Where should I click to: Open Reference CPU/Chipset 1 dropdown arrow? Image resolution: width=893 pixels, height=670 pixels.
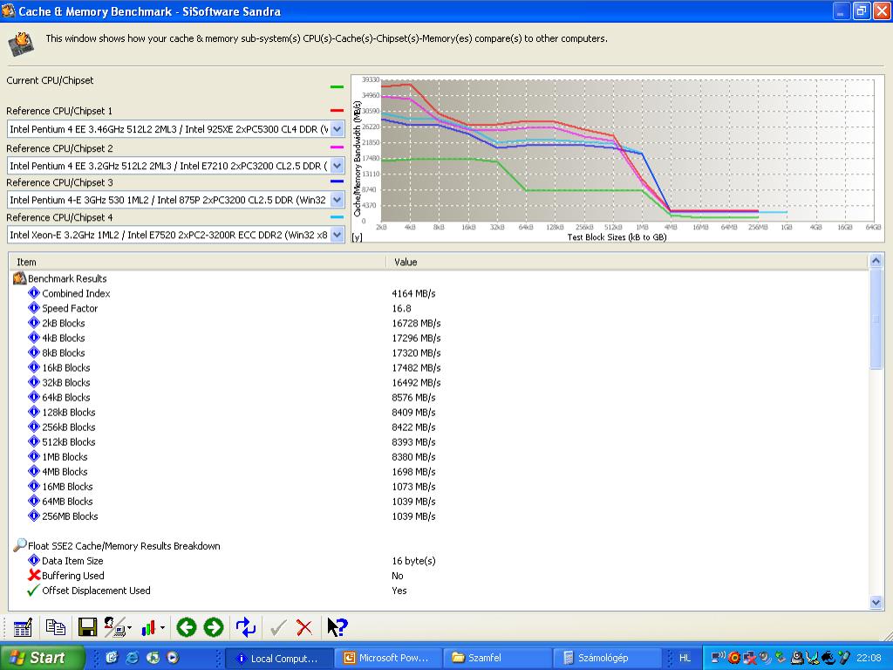337,129
